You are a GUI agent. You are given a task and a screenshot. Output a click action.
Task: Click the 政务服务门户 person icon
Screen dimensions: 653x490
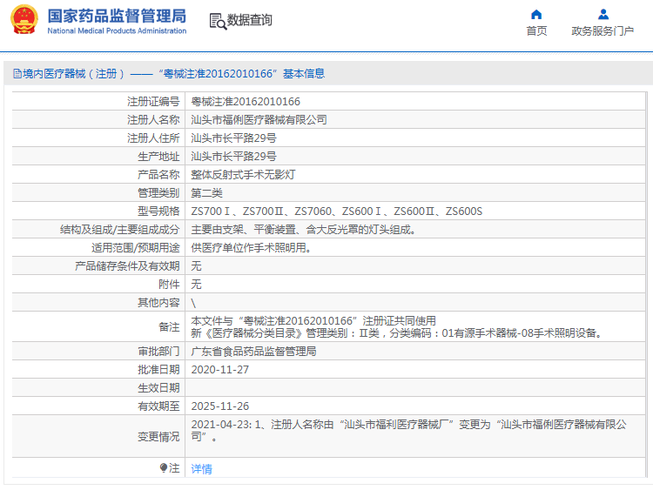tap(603, 15)
